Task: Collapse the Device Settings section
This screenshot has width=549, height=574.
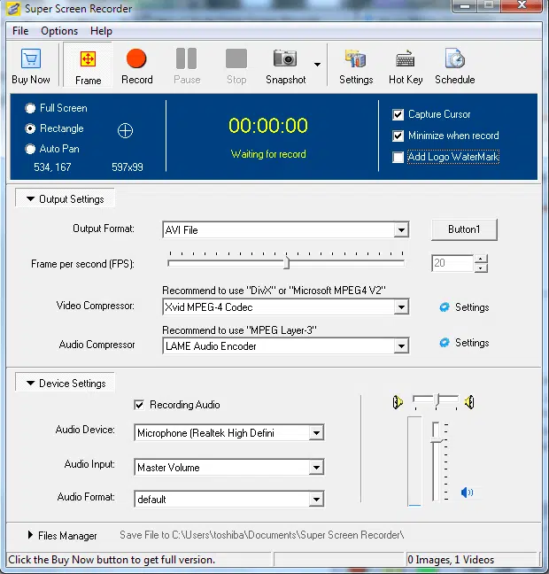Action: tap(30, 384)
